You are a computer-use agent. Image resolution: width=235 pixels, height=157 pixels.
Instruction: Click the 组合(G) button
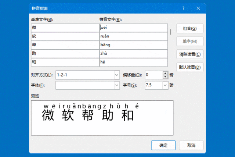click(x=190, y=28)
